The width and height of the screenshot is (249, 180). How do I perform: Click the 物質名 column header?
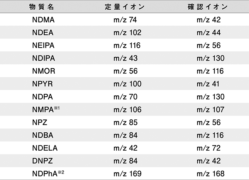pyautogui.click(x=42, y=7)
